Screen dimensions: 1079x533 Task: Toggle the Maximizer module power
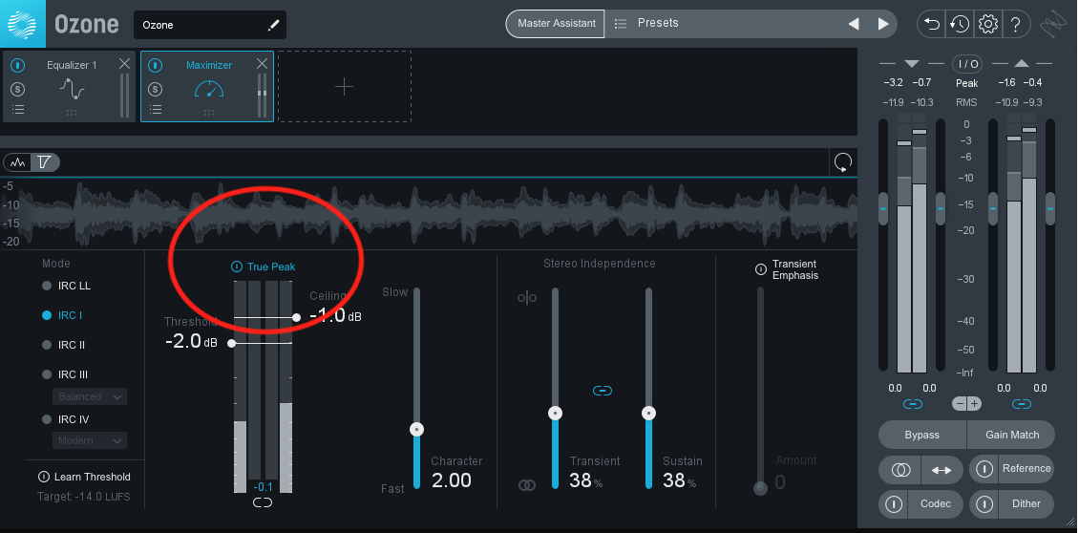[156, 65]
